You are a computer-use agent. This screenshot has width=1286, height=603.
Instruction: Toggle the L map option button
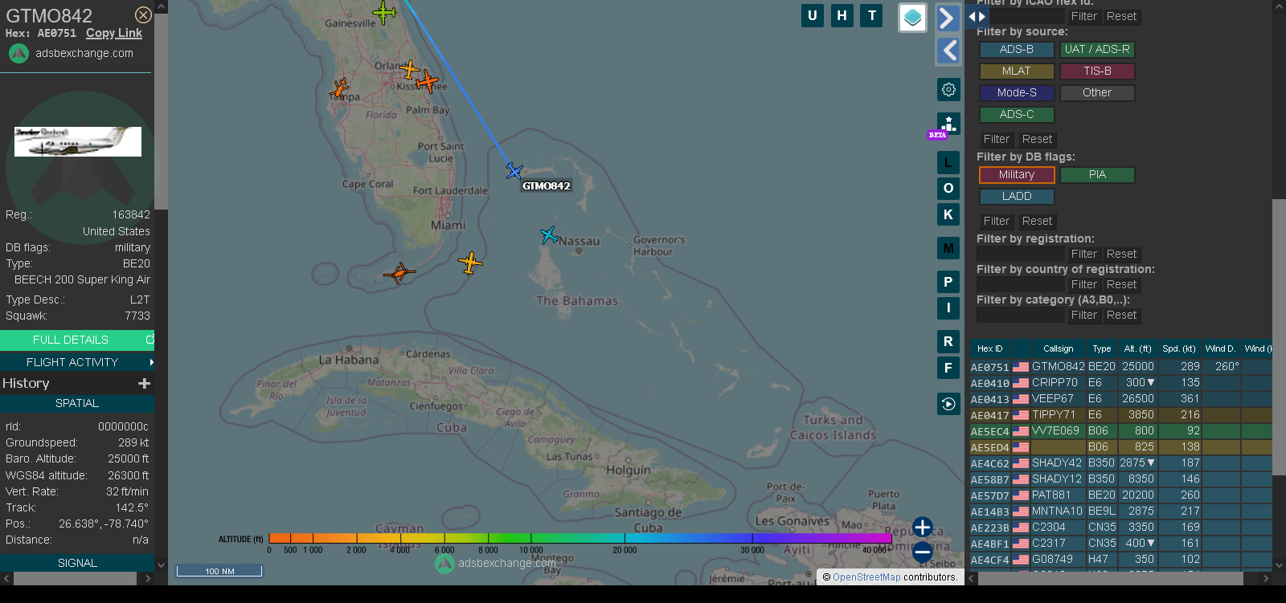tap(948, 163)
